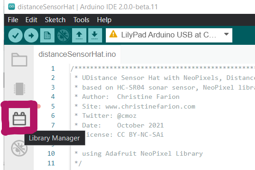Open the Sketchbook folder sidebar icon
The height and width of the screenshot is (170, 255).
point(19,60)
